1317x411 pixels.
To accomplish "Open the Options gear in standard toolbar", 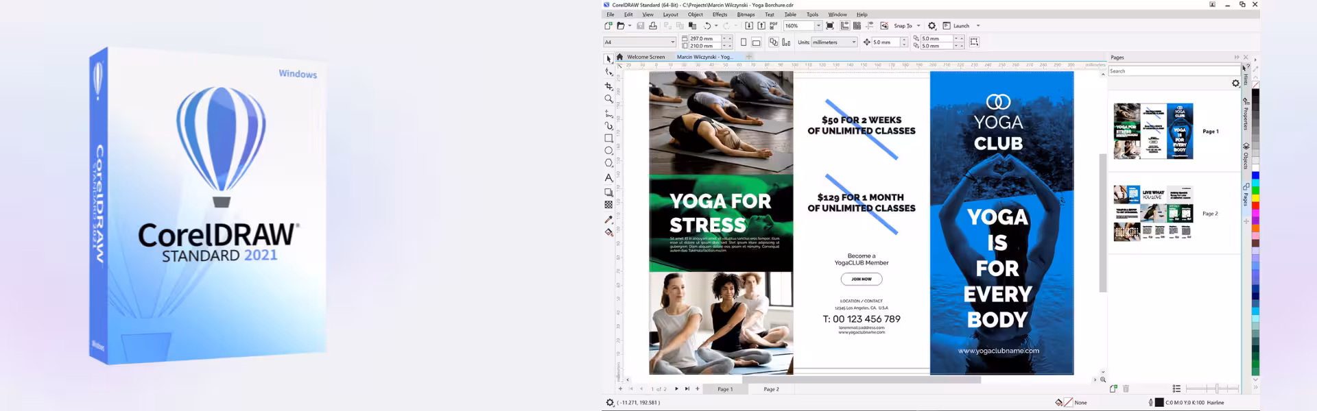I will [932, 26].
